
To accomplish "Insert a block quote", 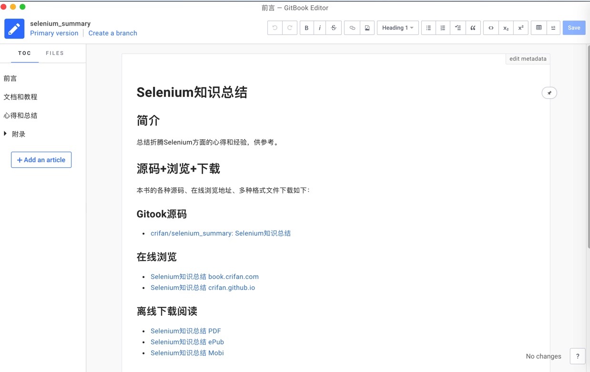I will tap(473, 28).
